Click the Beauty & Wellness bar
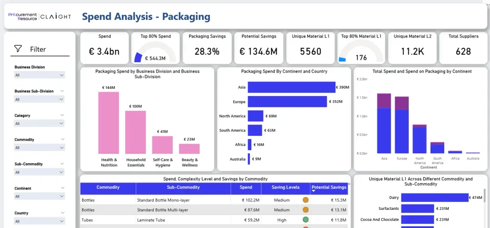 (x=189, y=149)
